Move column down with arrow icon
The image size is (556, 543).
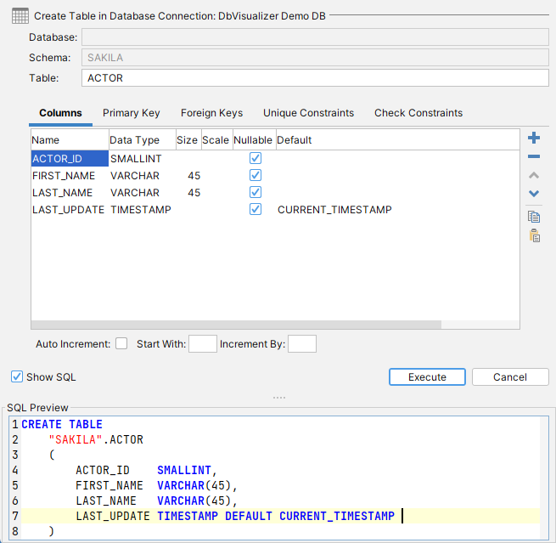coord(534,194)
